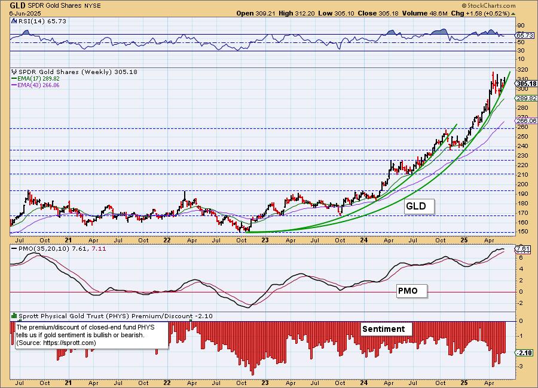Click the EMA(17) 289.82 legend entry
This screenshot has width=538, height=388.
pyautogui.click(x=35, y=78)
